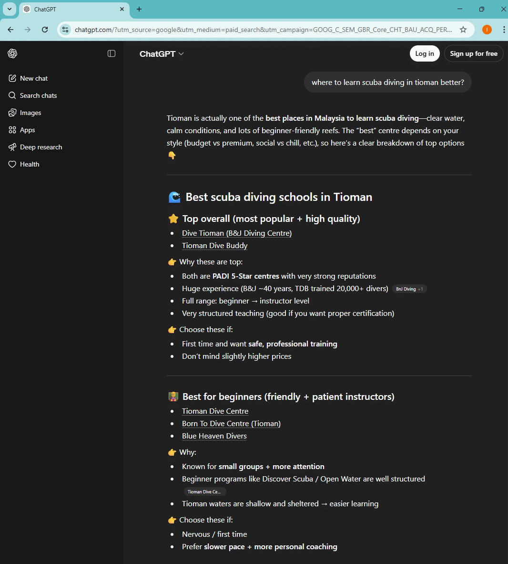Screen dimensions: 508x564
Task: Open Dive Tioman (B&J Diving Centre) link
Action: click(x=237, y=233)
